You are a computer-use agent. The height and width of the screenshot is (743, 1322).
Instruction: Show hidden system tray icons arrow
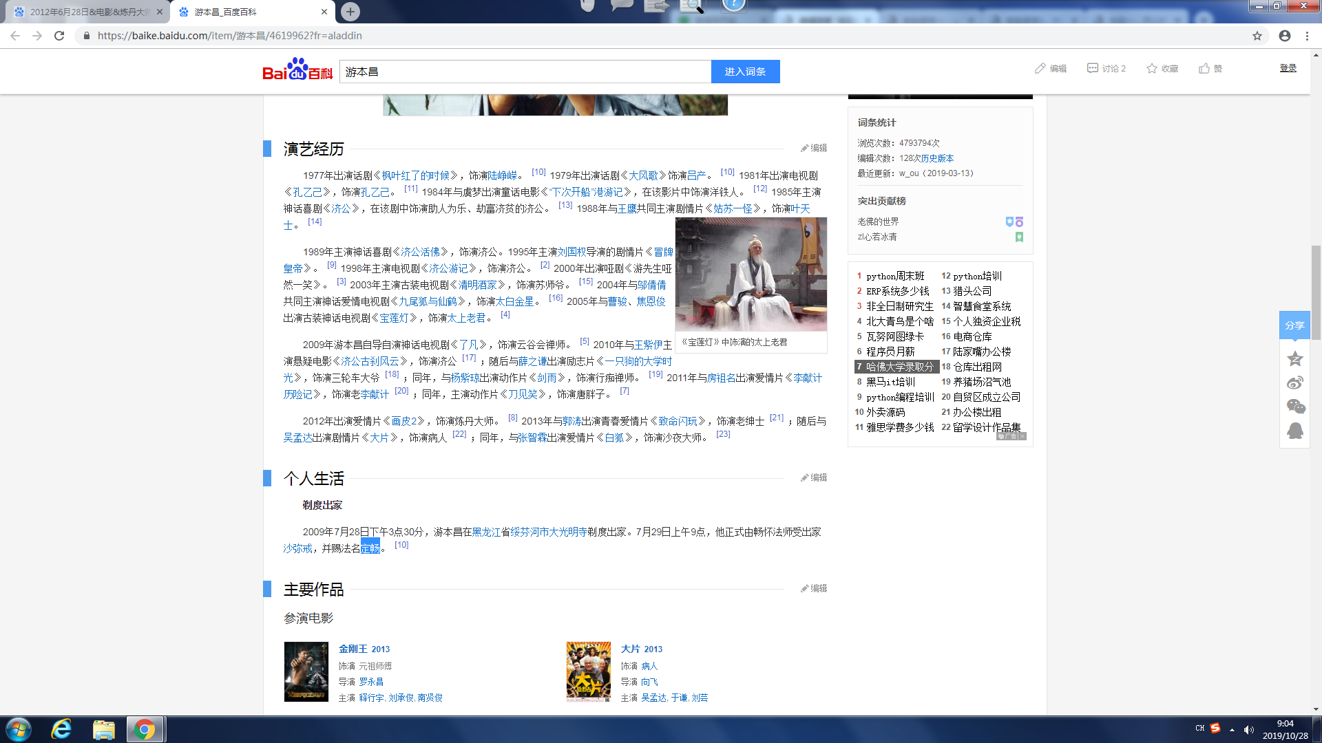tap(1232, 729)
